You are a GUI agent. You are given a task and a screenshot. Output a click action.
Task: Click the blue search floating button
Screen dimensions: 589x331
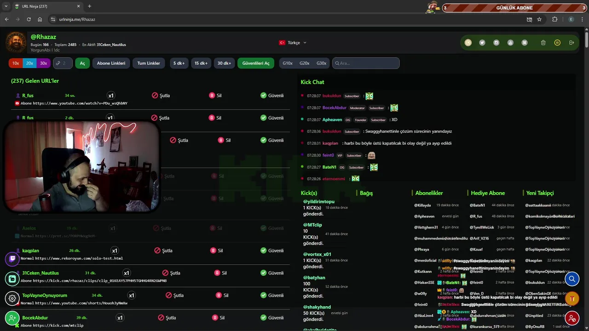coord(572,279)
